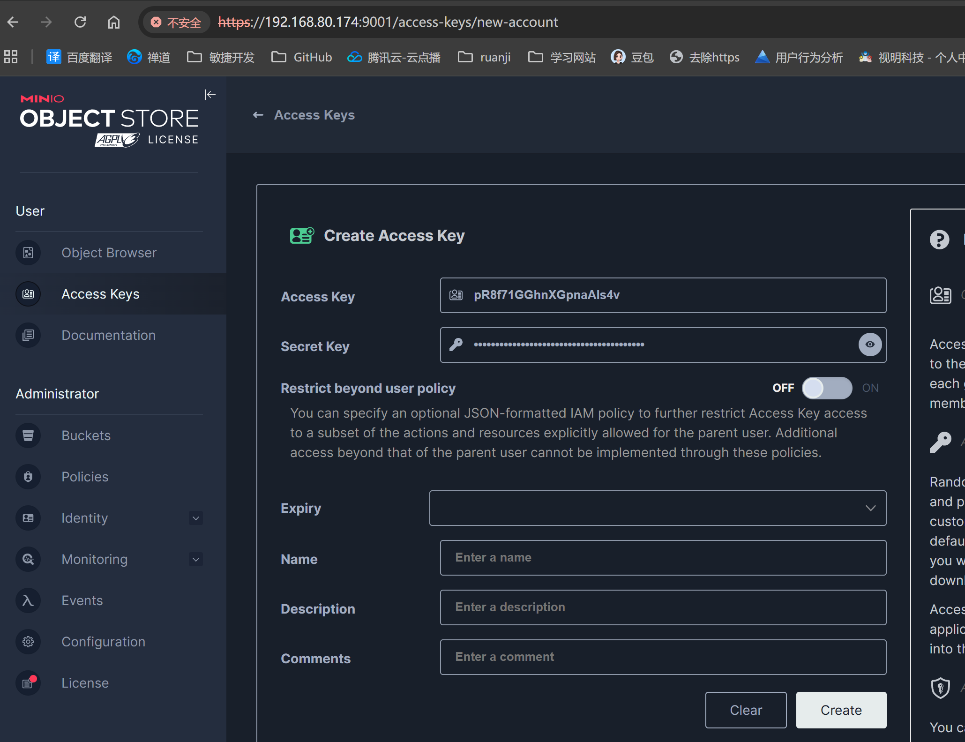Click browser reload page button
965x742 pixels.
pos(80,22)
